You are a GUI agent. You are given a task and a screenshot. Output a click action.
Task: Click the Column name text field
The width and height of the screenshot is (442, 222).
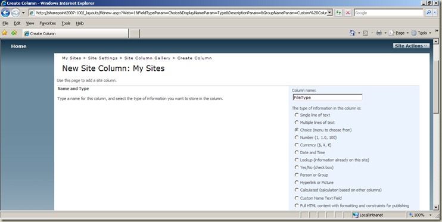[x=328, y=98]
